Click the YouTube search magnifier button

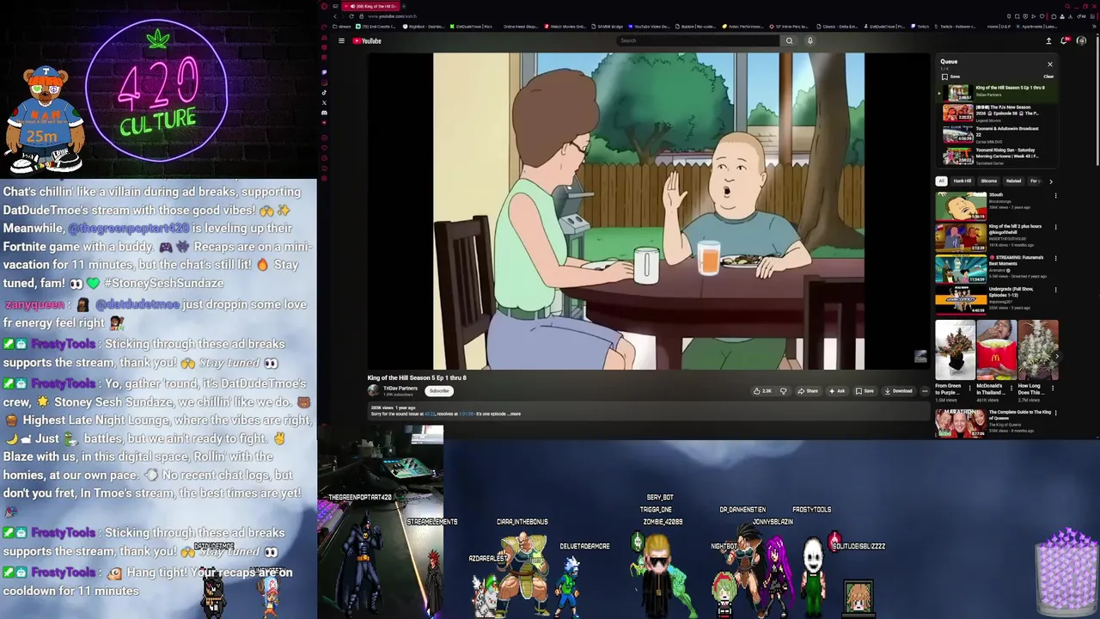[789, 40]
